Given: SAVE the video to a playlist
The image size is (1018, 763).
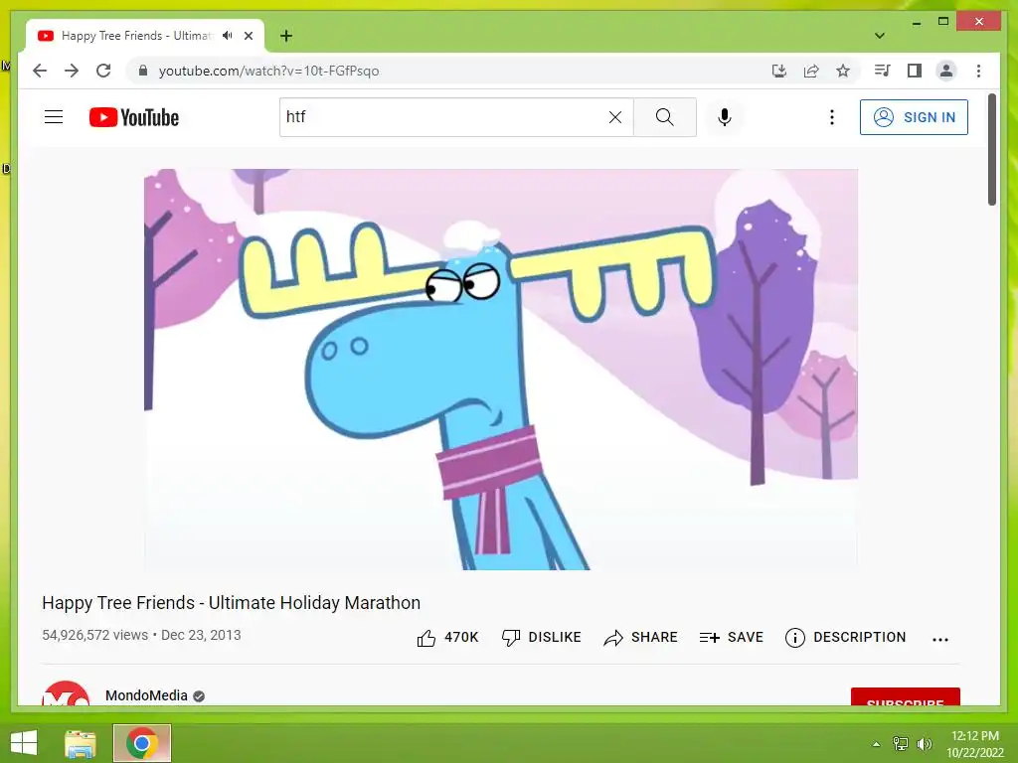Looking at the screenshot, I should (731, 638).
